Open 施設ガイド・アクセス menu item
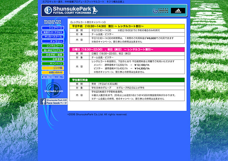 pos(53,32)
